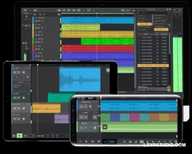
Task: Tap the document icon on the phone green track
Action: (x=95, y=128)
